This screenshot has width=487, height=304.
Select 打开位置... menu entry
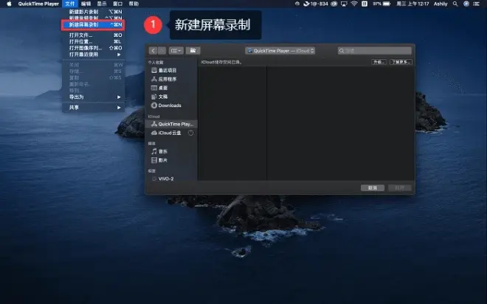click(x=93, y=41)
